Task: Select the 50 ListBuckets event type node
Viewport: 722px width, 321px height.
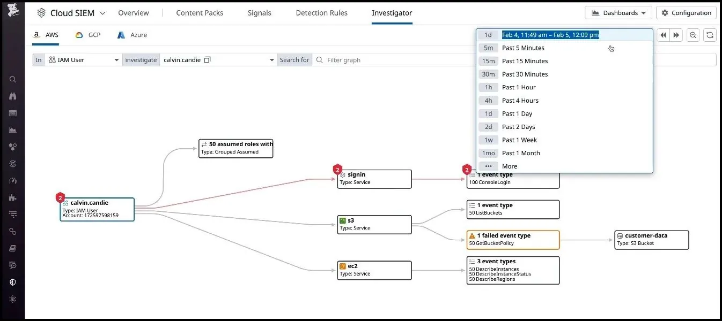Action: (513, 209)
